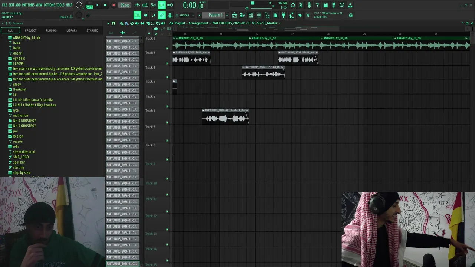Select the ALL browser tab
This screenshot has width=475, height=267.
(x=10, y=30)
